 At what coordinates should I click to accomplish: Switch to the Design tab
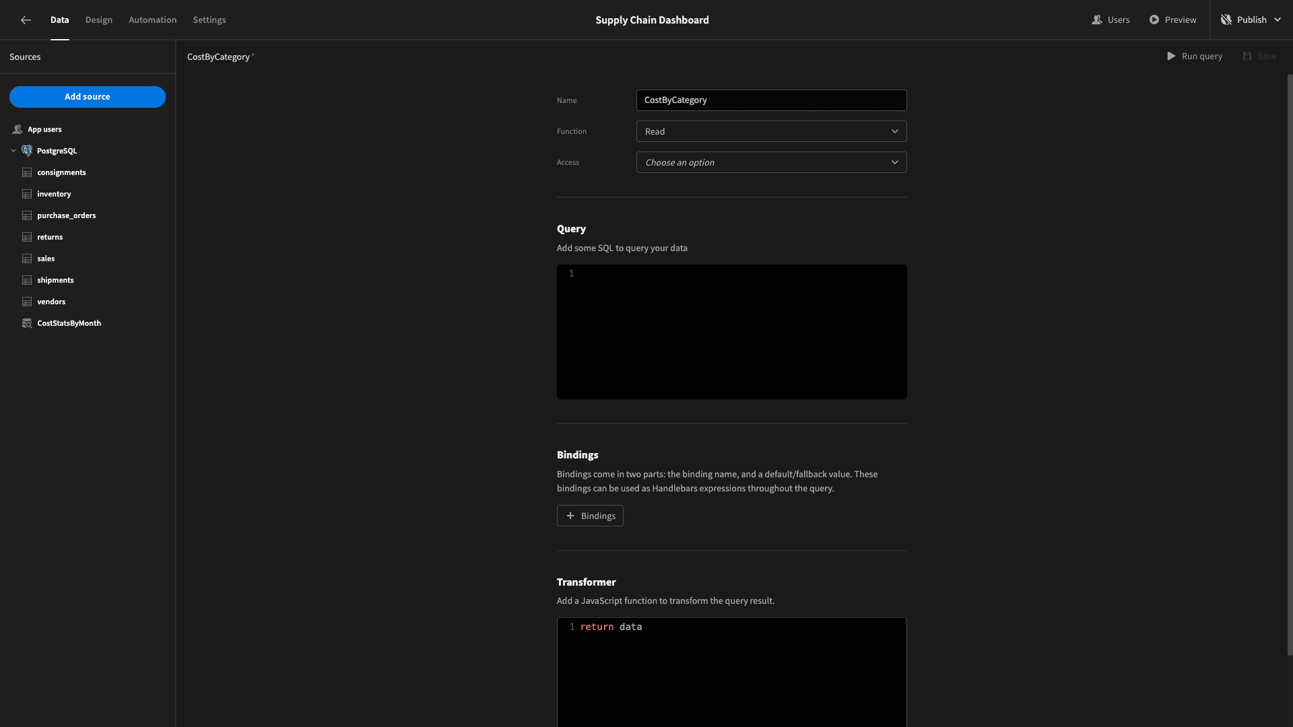pyautogui.click(x=99, y=20)
